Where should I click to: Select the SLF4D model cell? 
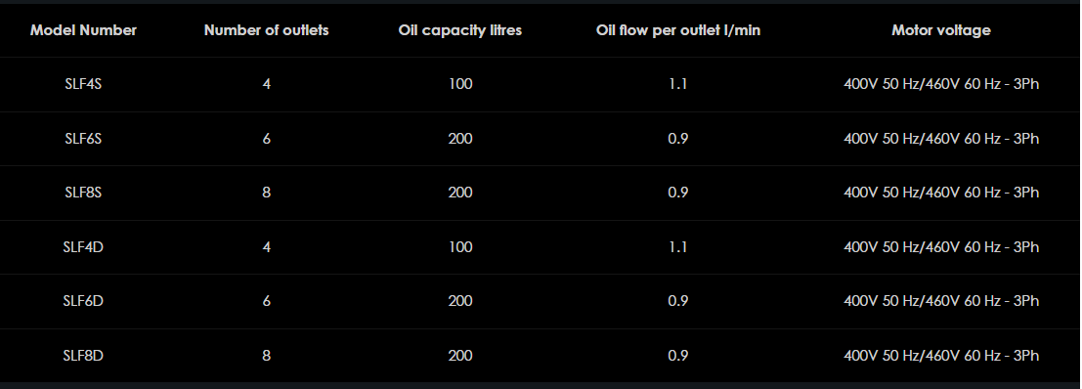click(x=83, y=247)
